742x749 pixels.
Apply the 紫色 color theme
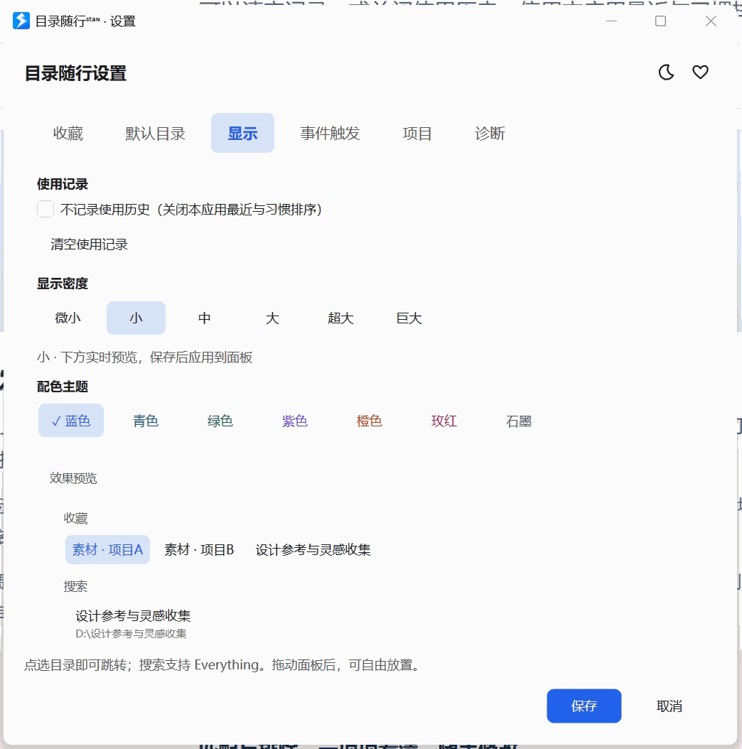(x=295, y=421)
